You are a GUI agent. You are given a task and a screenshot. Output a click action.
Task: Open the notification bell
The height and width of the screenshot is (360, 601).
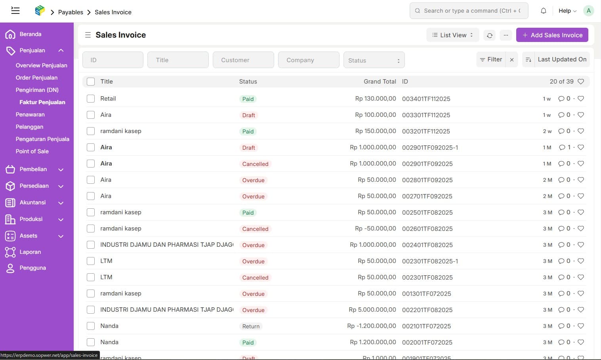point(543,11)
